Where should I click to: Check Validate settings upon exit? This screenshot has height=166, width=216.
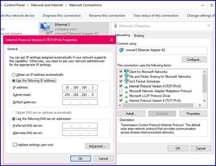[15, 145]
